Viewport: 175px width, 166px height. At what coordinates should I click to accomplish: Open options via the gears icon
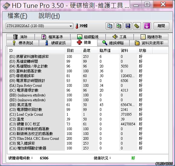[x=137, y=26]
